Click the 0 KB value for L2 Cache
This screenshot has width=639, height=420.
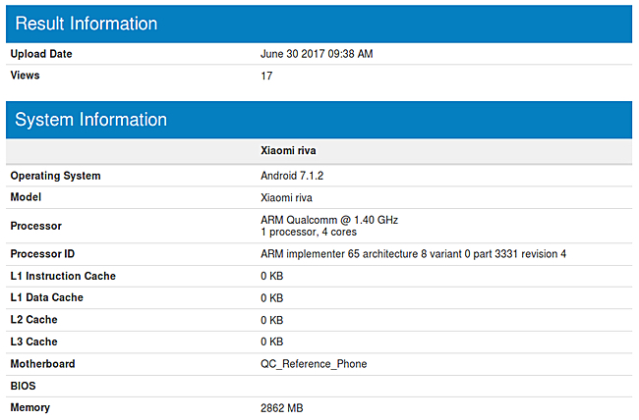click(x=272, y=320)
